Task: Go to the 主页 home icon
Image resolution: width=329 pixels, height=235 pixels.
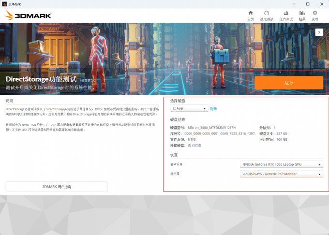Action: pyautogui.click(x=250, y=15)
